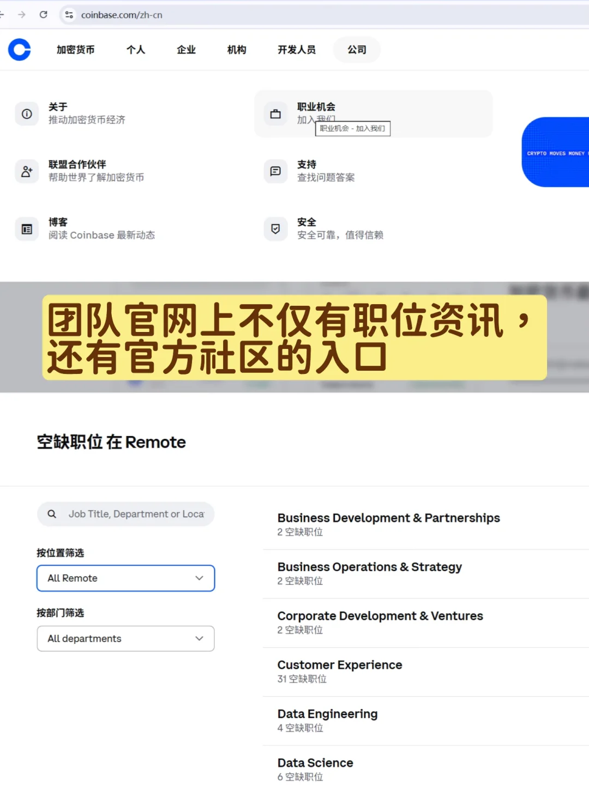Go forward in the browser
589x785 pixels.
(x=22, y=15)
